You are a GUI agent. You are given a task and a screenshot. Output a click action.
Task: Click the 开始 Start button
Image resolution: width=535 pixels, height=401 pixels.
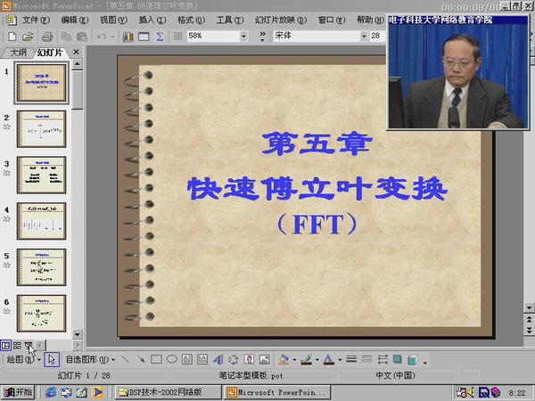(18, 392)
